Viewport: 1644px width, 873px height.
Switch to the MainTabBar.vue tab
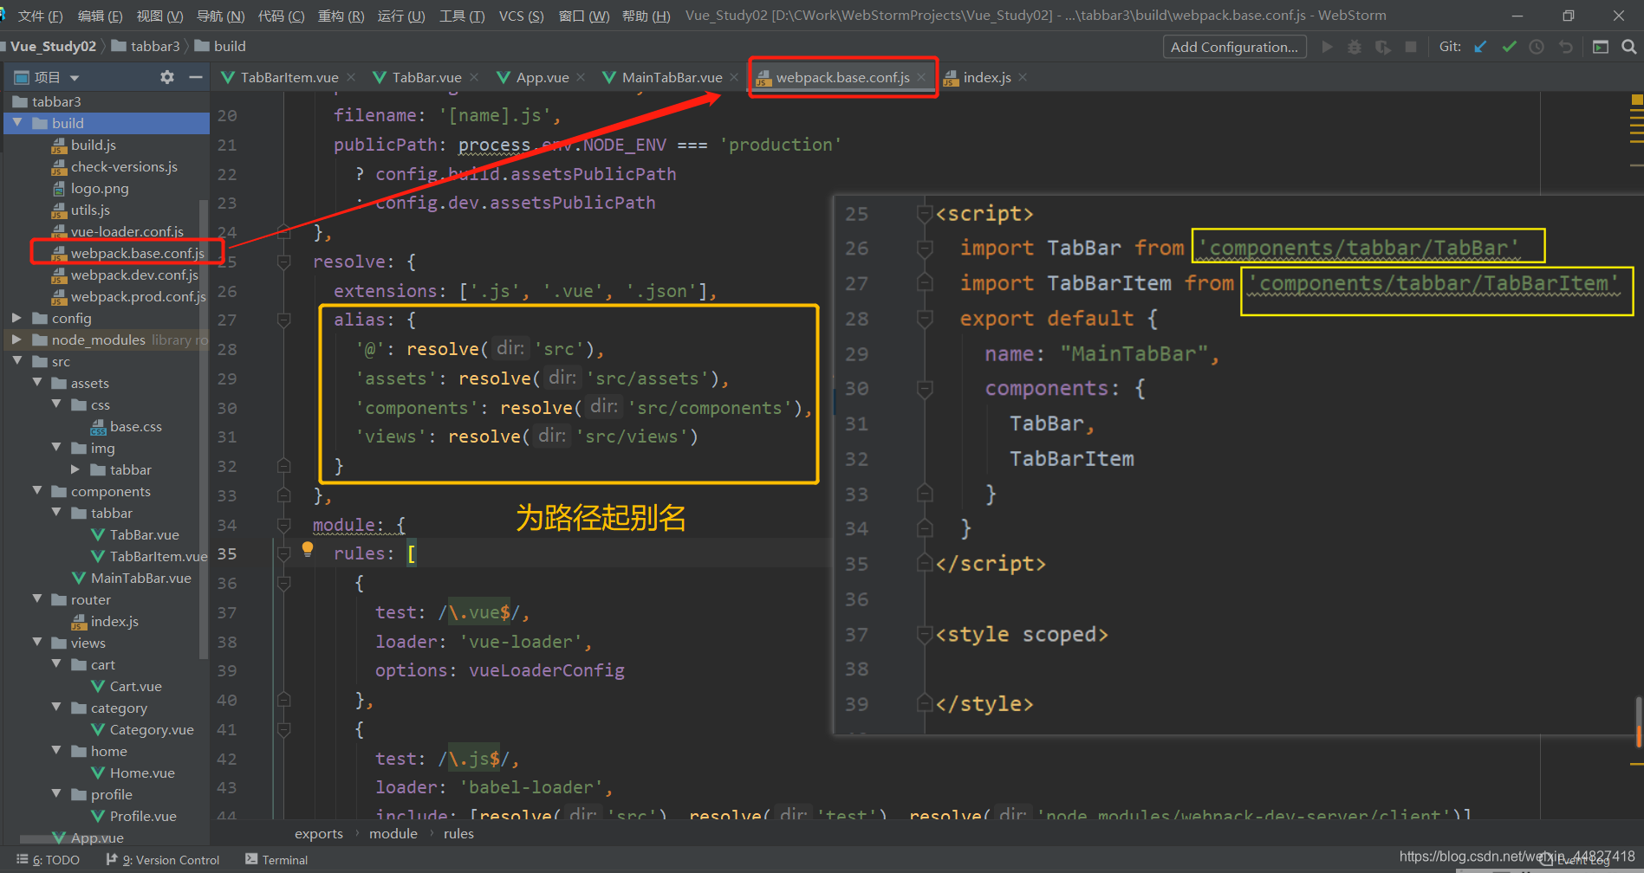point(672,77)
